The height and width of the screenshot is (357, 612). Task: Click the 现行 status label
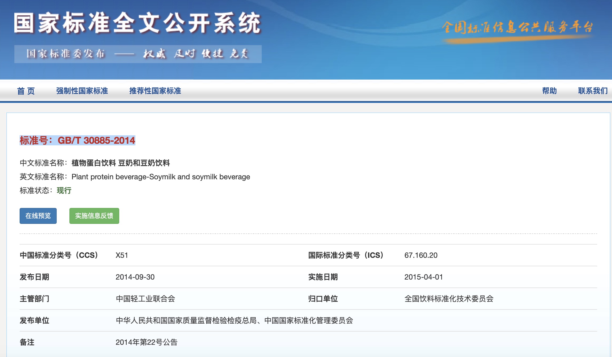point(64,190)
